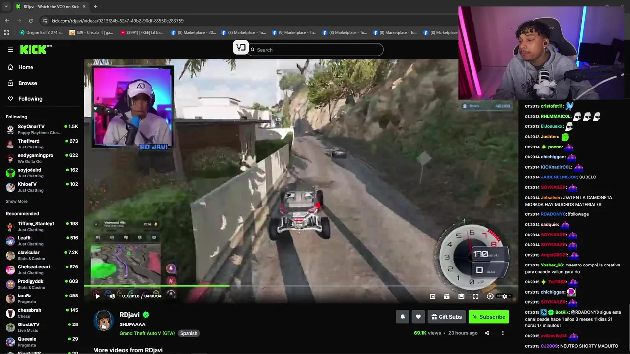Viewport: 630px width, 354px height.
Task: Open picture-in-picture from the player controls
Action: click(x=432, y=296)
